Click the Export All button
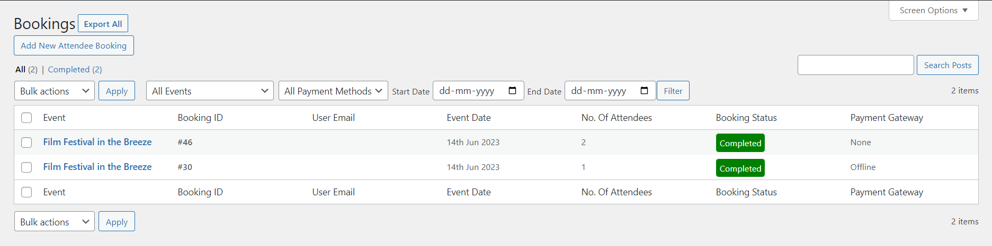 (x=103, y=24)
